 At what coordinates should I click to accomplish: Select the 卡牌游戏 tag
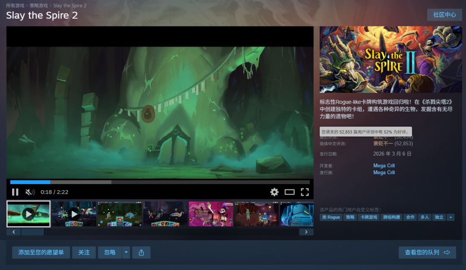tap(369, 217)
